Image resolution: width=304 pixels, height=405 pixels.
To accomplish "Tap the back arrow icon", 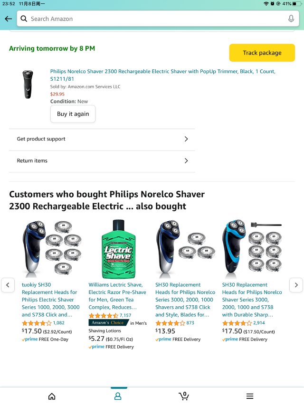I will 8,19.
